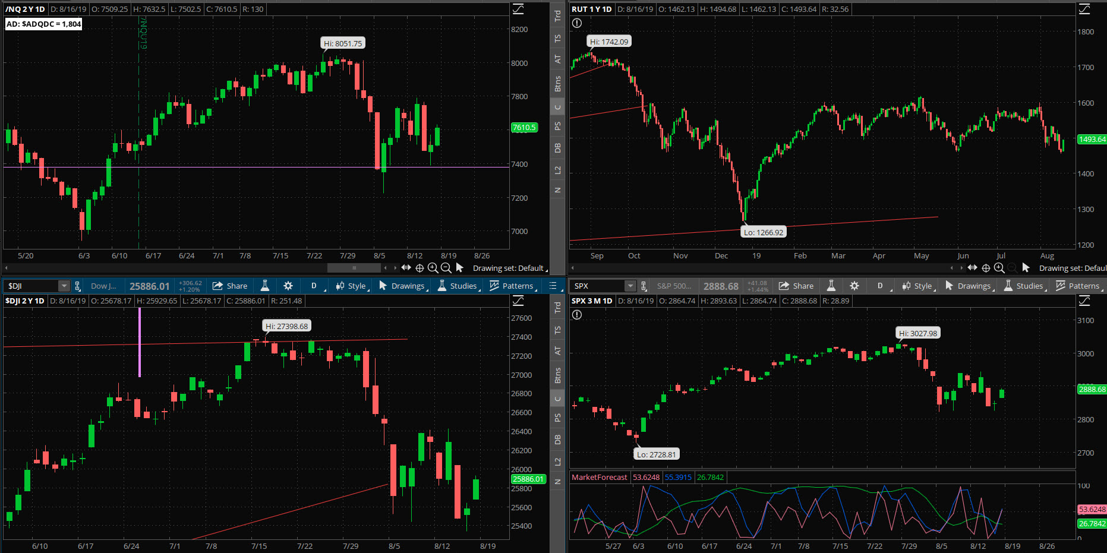Zoom in on the /NQ chart
Image resolution: width=1107 pixels, height=553 pixels.
pos(433,268)
